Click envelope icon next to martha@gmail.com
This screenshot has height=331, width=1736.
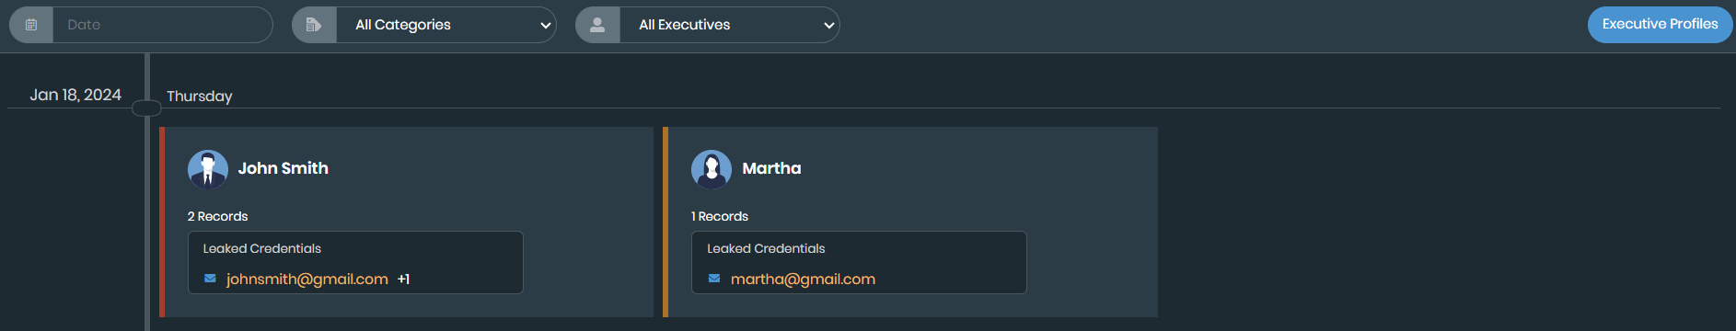714,279
